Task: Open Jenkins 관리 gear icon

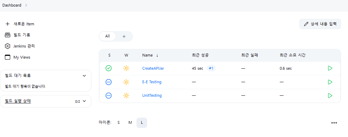Action: (8, 46)
